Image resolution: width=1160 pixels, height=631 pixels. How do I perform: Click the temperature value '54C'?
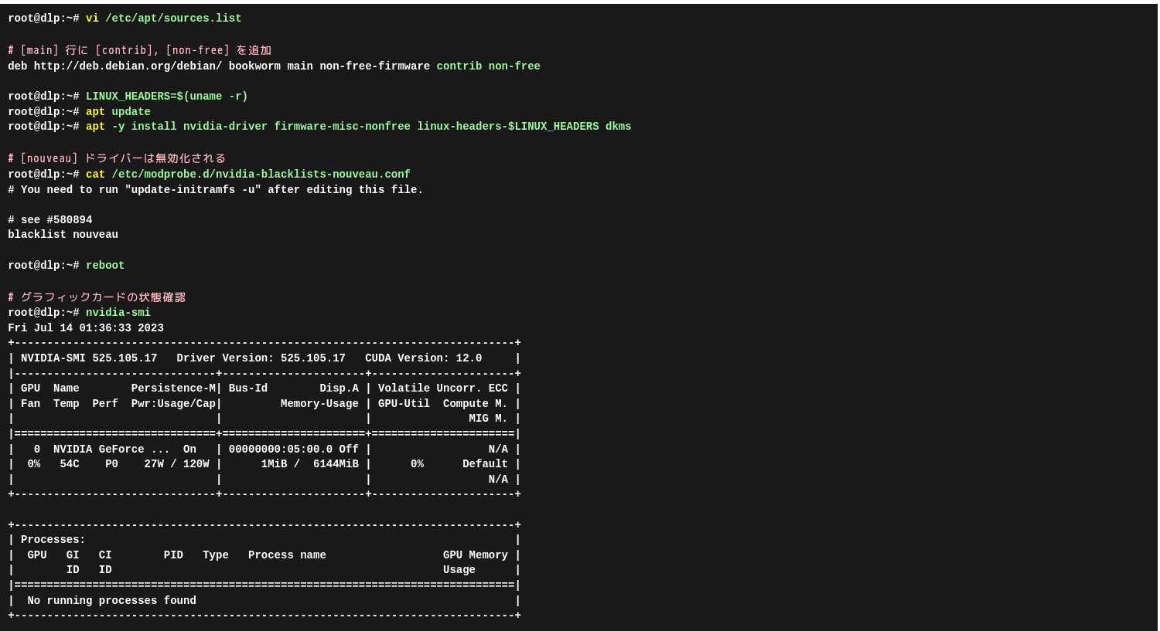[x=70, y=464]
